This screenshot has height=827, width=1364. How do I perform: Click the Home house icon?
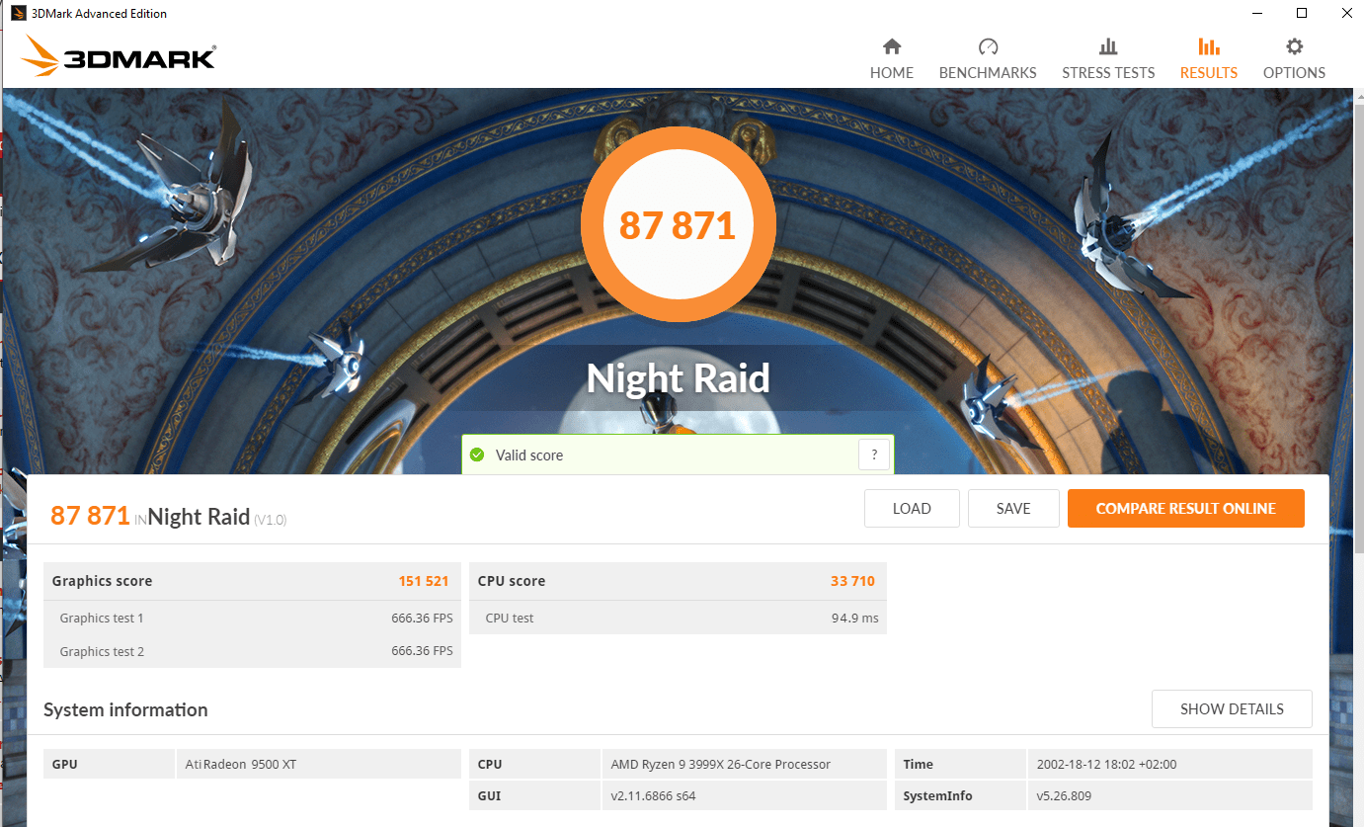(x=892, y=46)
